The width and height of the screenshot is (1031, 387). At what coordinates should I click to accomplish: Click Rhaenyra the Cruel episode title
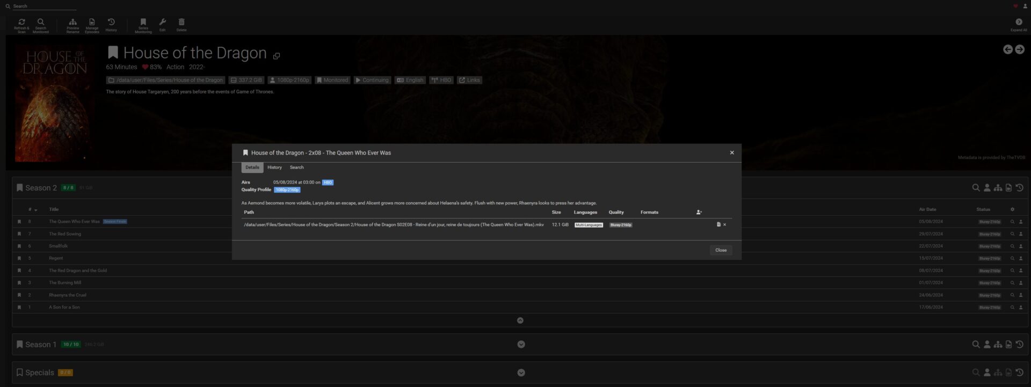point(68,295)
